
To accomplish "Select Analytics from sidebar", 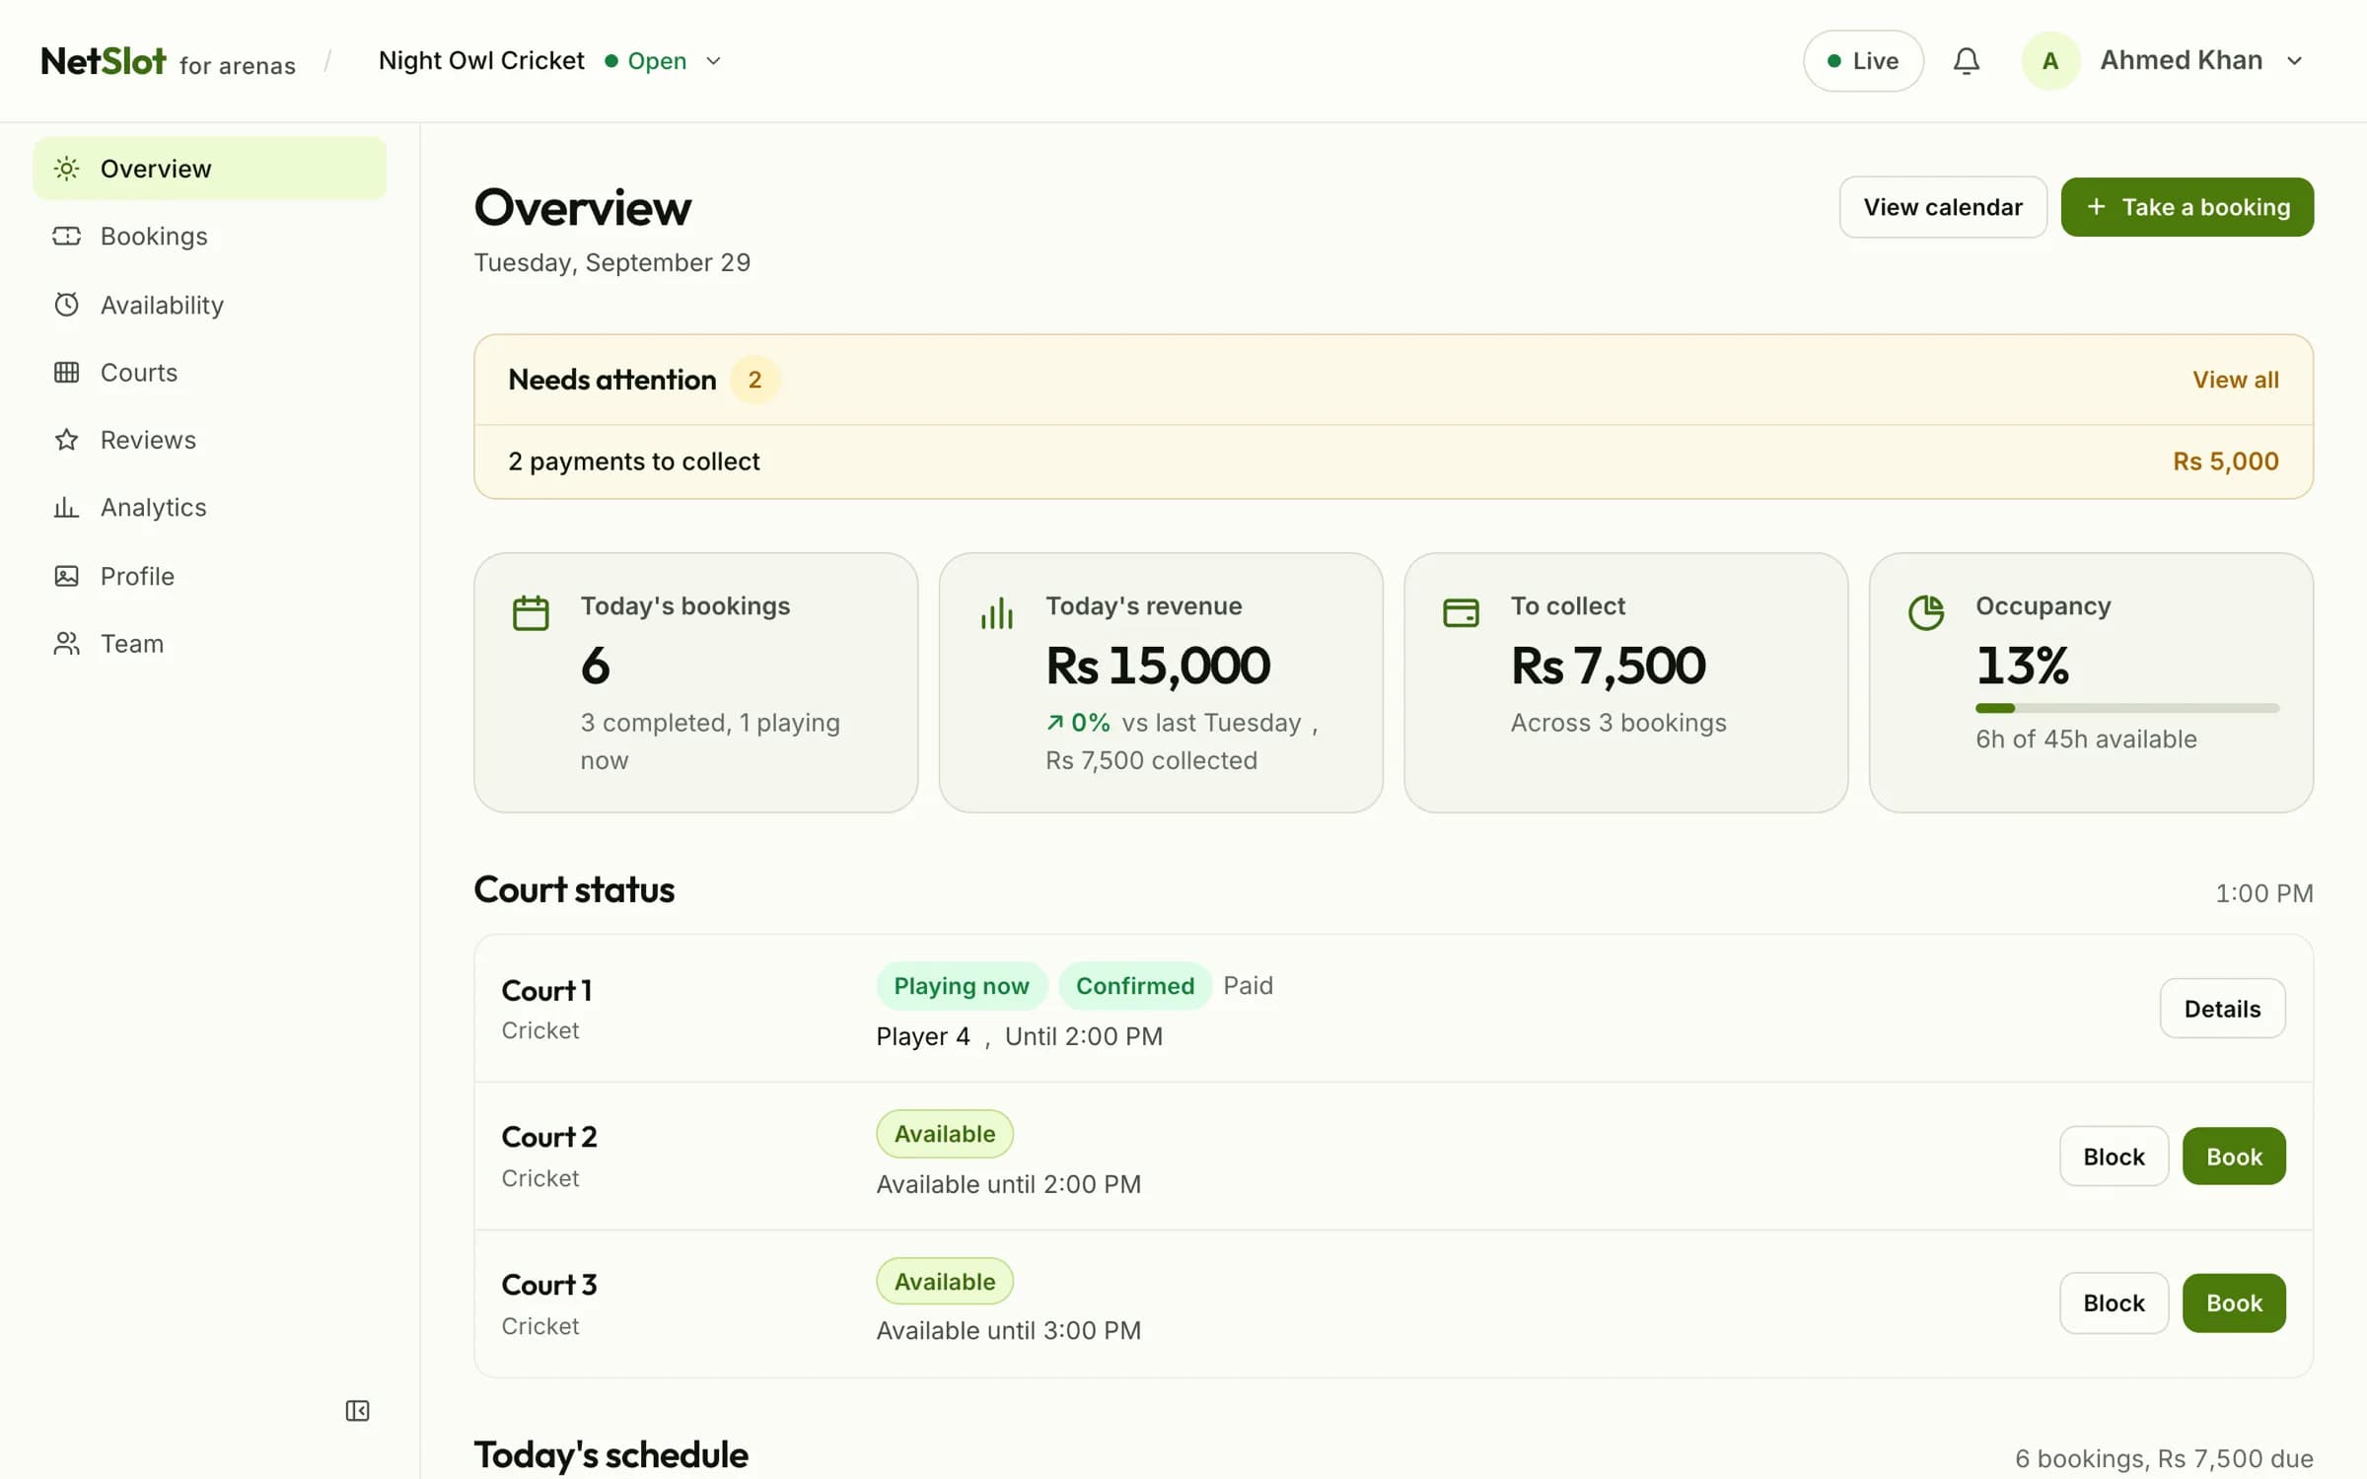I will (209, 508).
